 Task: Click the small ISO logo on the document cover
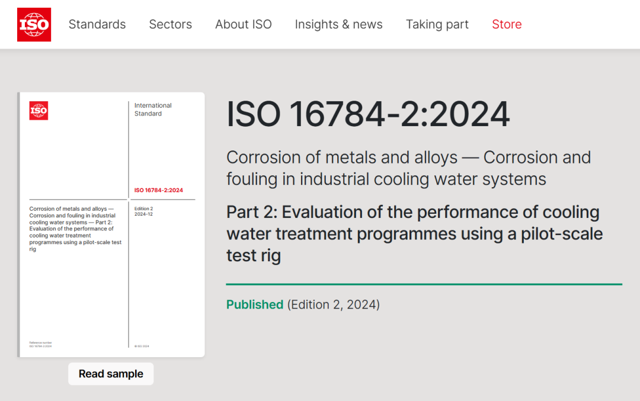click(39, 111)
